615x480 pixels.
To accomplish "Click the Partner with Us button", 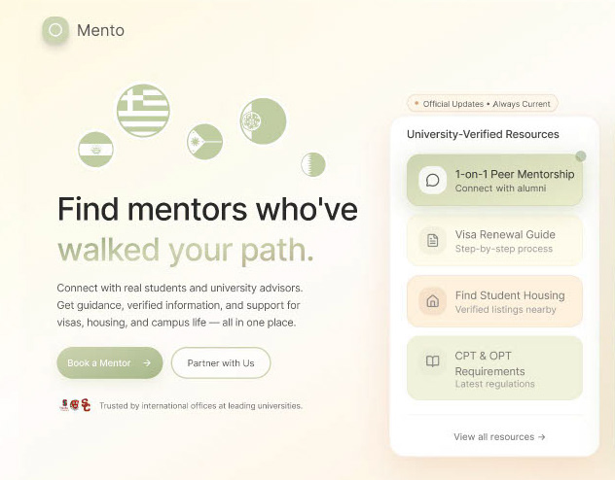I will [221, 362].
